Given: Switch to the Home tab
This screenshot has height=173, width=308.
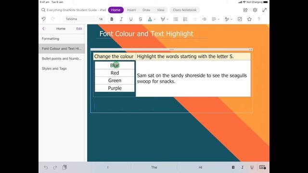Looking at the screenshot, I should click(x=115, y=10).
